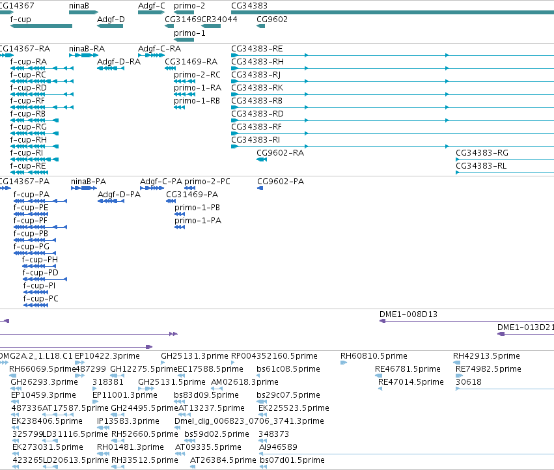
Task: Select the CG31469-RA transcript
Action: pyautogui.click(x=171, y=68)
